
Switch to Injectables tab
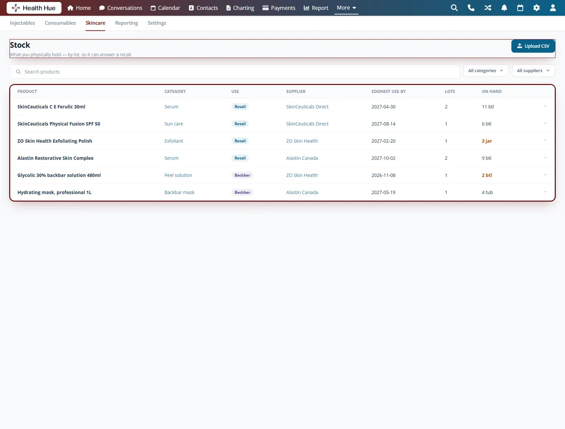point(22,23)
